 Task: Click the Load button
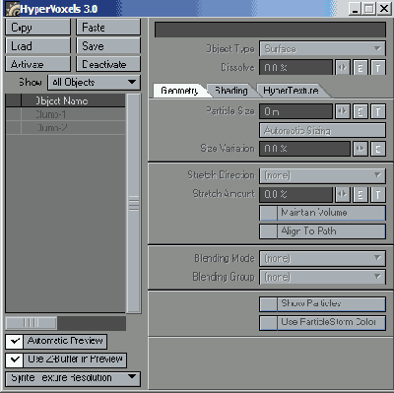coord(38,46)
